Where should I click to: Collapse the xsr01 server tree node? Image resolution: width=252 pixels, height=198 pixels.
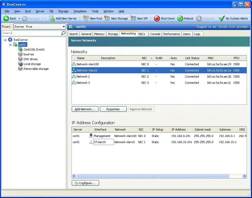(10, 45)
